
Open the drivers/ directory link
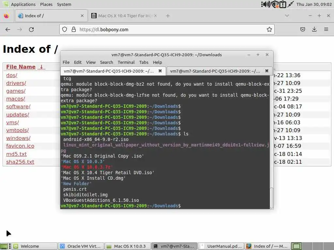[16, 83]
